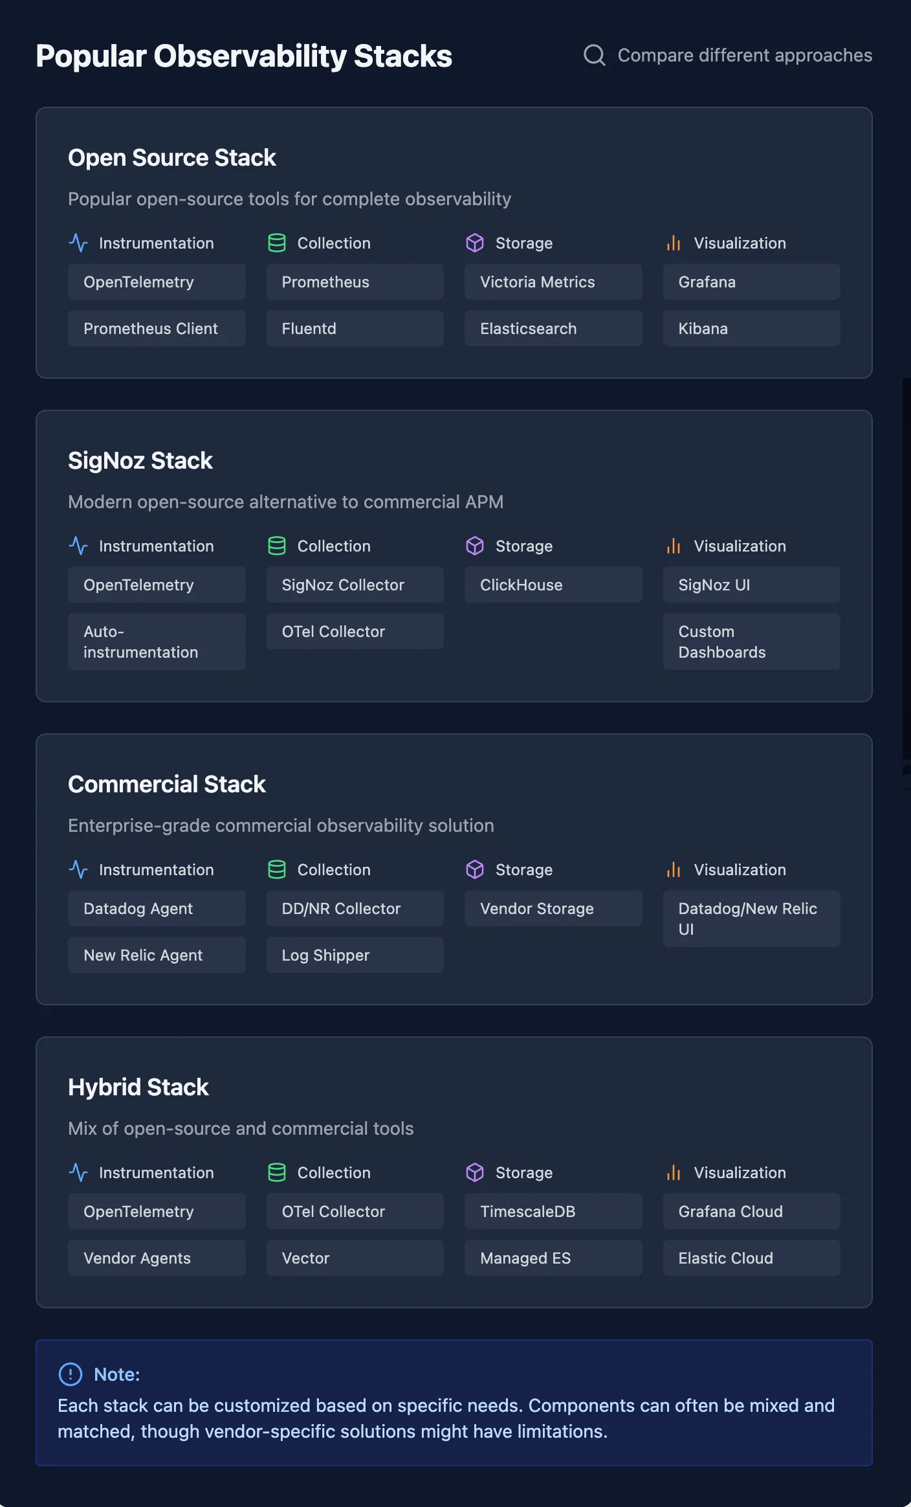Select the Elastic Cloud chip
Screen dimensions: 911x1507
tap(752, 1258)
